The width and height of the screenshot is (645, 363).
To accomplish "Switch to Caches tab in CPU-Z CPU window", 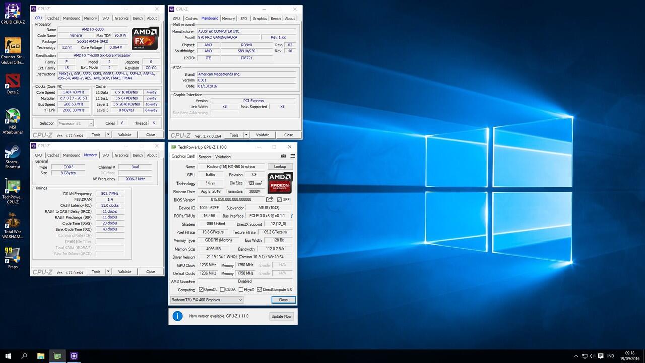I will pyautogui.click(x=53, y=18).
